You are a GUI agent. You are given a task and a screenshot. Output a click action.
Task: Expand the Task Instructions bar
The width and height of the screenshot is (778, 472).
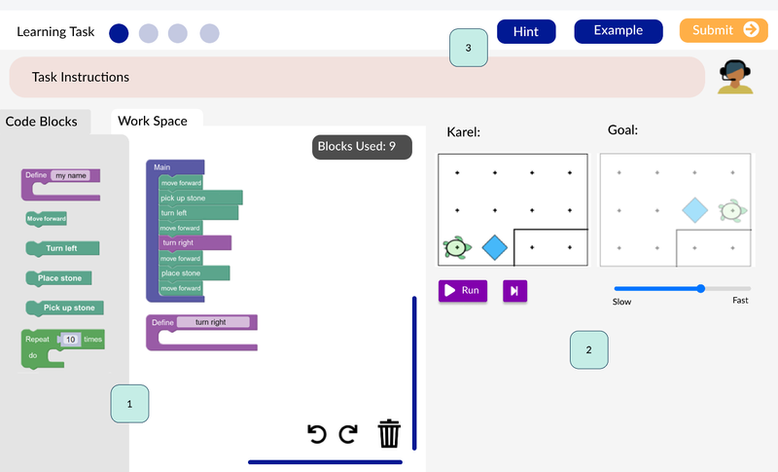pyautogui.click(x=356, y=77)
